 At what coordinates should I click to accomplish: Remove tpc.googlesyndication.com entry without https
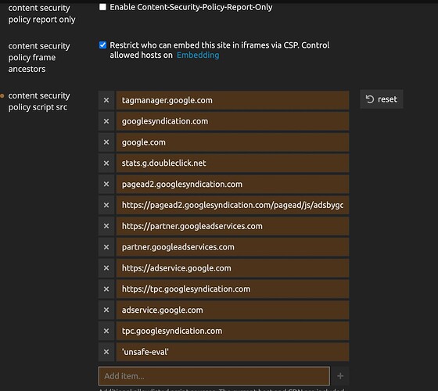pyautogui.click(x=106, y=331)
